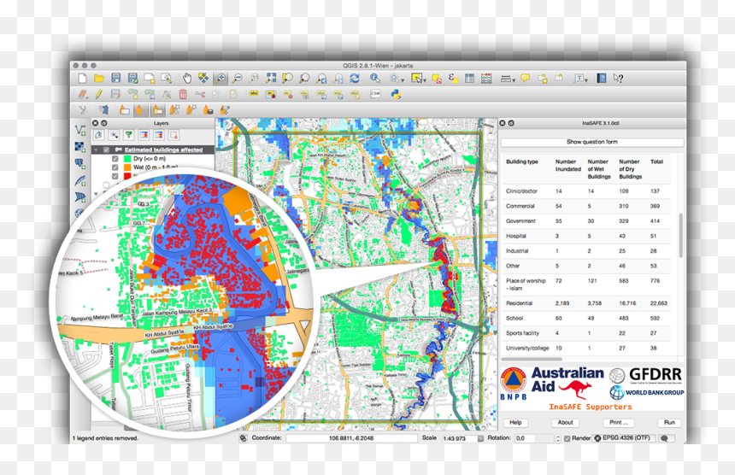The height and width of the screenshot is (475, 735).
Task: Uncheck the Wet (0 m - 1.0 m) checkbox
Action: tap(115, 167)
